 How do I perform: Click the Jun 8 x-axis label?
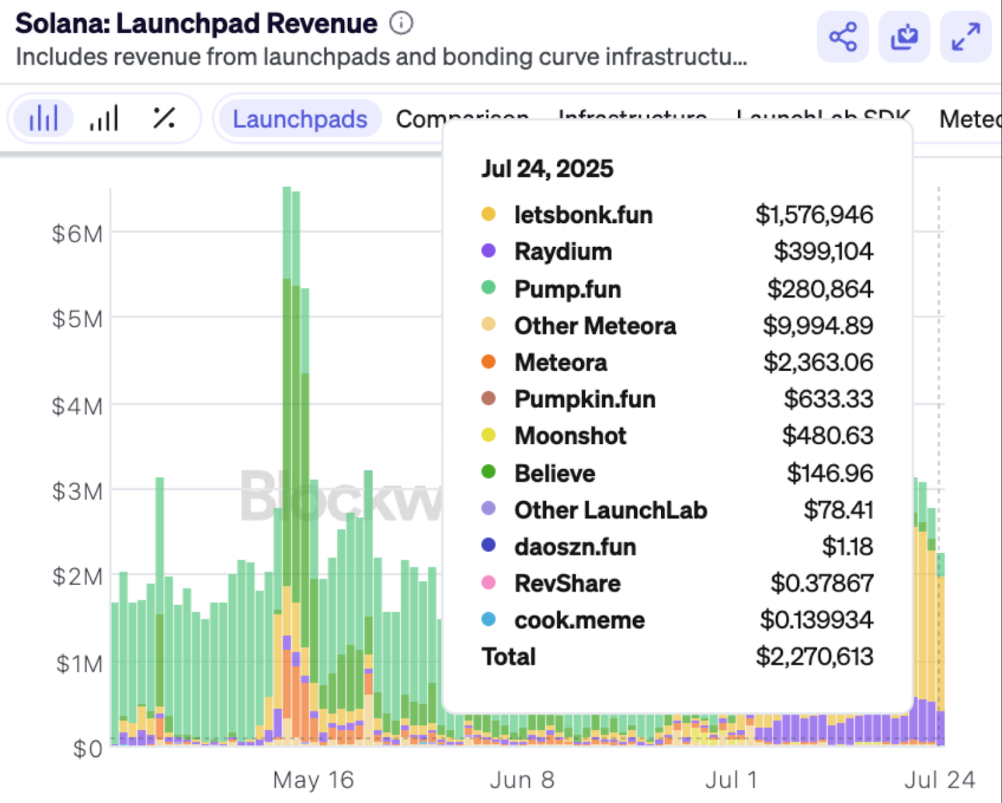[522, 780]
